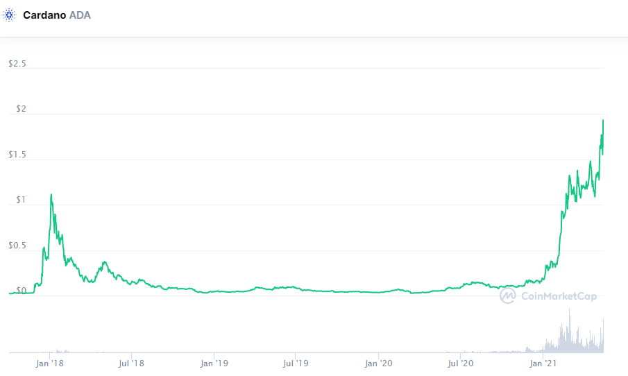Click the $0.5 y-axis label
This screenshot has width=628, height=376.
17,246
